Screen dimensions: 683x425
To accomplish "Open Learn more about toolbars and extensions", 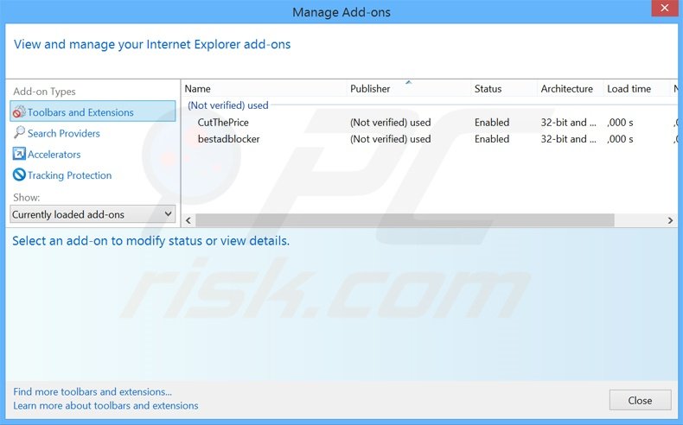I will tap(105, 405).
